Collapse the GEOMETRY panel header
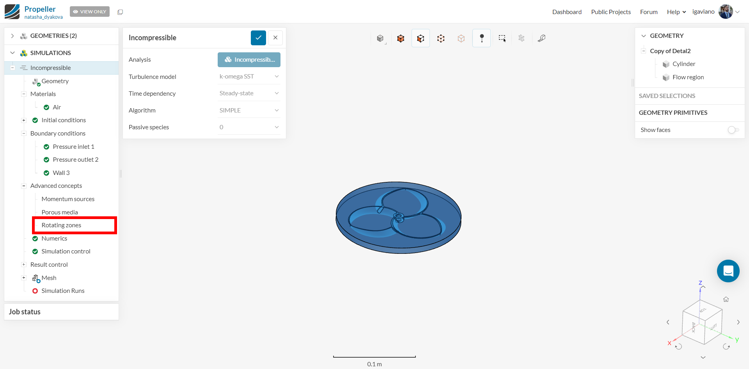The image size is (749, 369). coord(644,36)
